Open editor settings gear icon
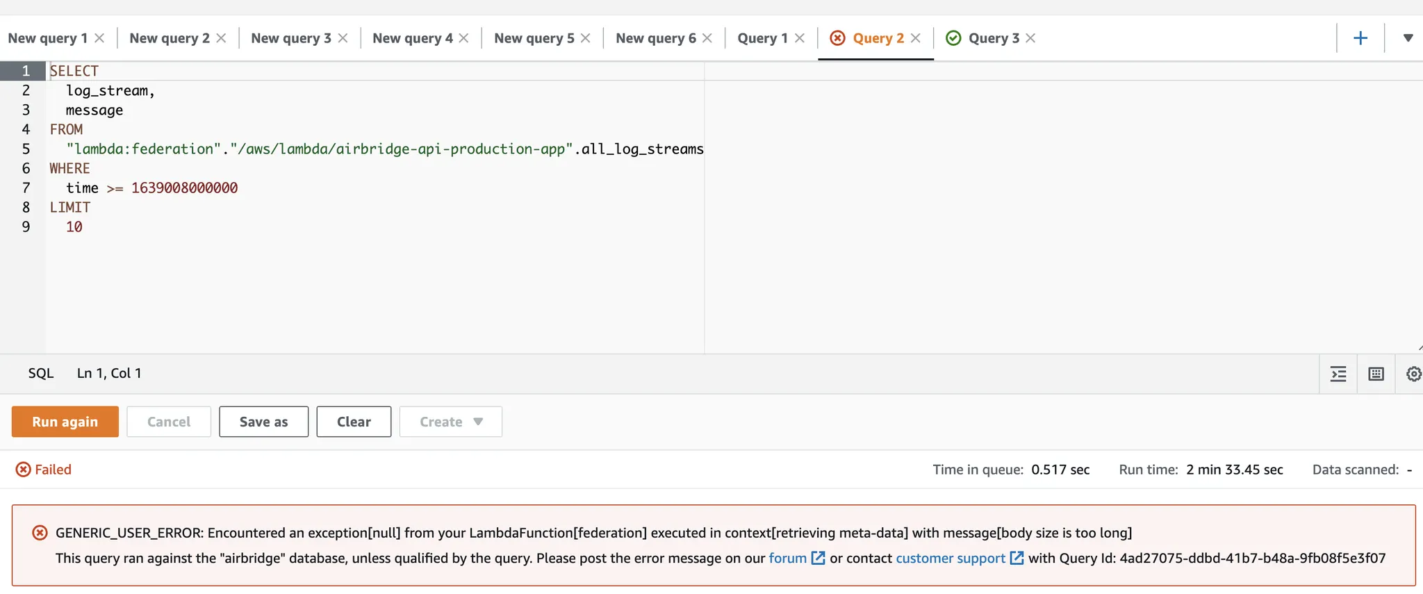Image resolution: width=1423 pixels, height=594 pixels. 1413,374
